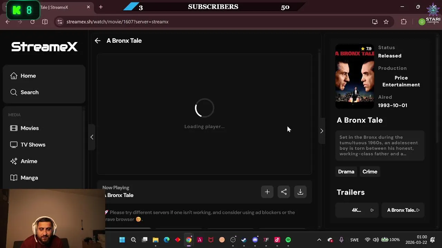The image size is (442, 248).
Task: Open the clock and date flyout
Action: coord(416,240)
